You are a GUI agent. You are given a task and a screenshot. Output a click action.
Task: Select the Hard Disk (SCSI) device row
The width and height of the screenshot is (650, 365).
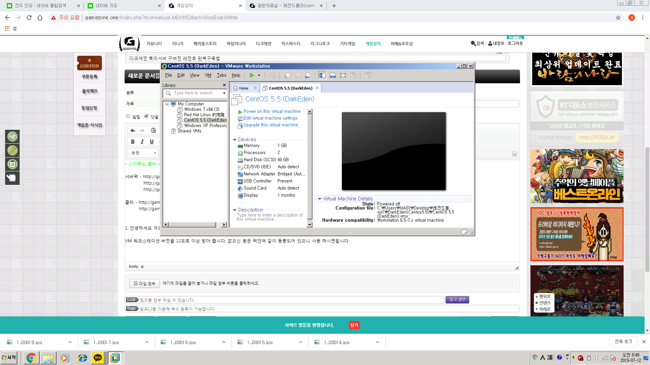(x=271, y=160)
